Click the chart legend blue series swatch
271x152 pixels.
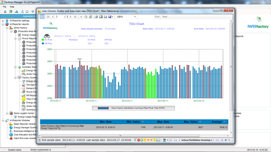[x=103, y=108]
